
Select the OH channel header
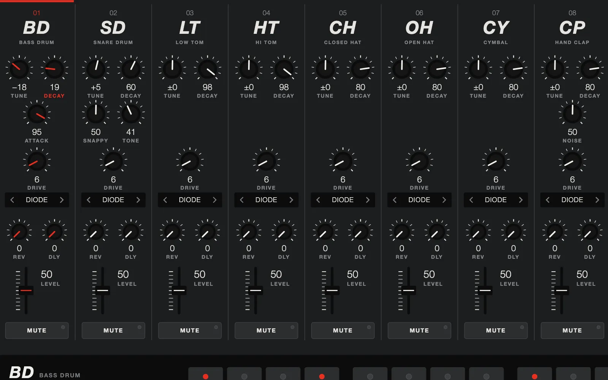point(419,28)
